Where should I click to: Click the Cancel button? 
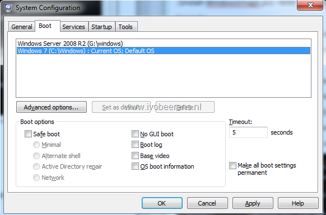pyautogui.click(x=207, y=203)
